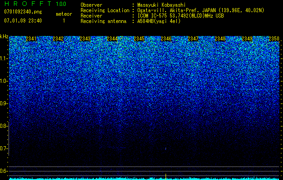283x180 pixels.
Task: Click the 0.7 kHz axis label
Action: point(4,148)
